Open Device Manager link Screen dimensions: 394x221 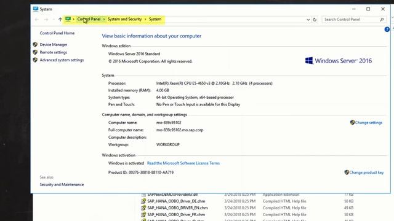pyautogui.click(x=54, y=45)
